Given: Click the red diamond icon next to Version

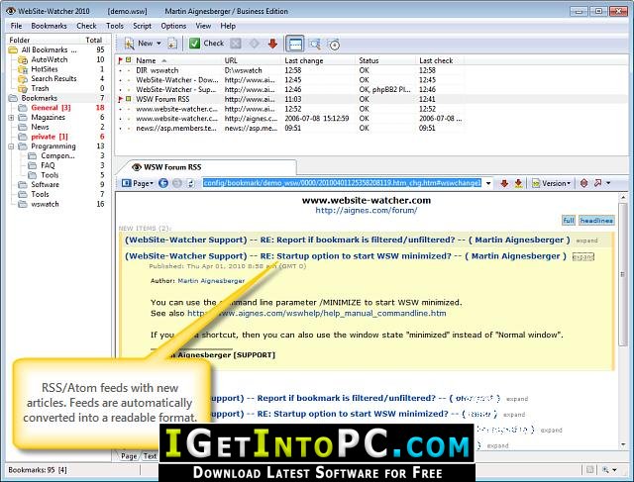Looking at the screenshot, I should [x=583, y=183].
